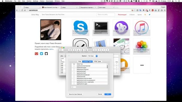Click the Unix Way site title link
The height and width of the screenshot is (102, 182).
click(x=35, y=14)
